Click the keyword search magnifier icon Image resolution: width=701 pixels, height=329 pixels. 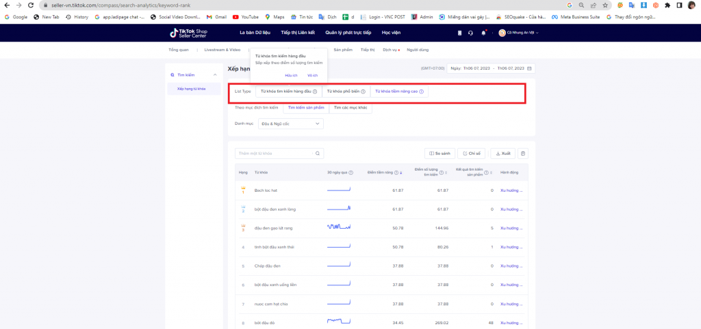(318, 154)
